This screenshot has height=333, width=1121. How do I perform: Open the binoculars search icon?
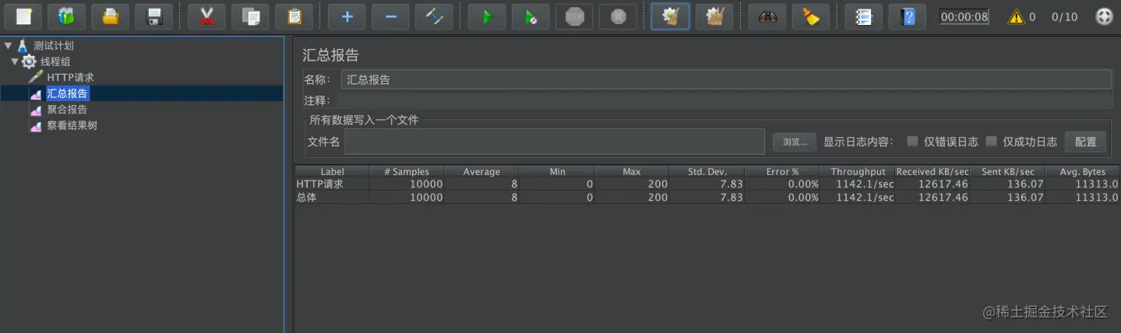pos(767,16)
